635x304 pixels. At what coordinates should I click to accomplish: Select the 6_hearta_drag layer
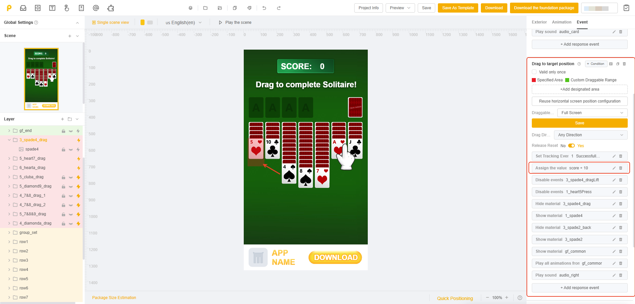(x=32, y=168)
